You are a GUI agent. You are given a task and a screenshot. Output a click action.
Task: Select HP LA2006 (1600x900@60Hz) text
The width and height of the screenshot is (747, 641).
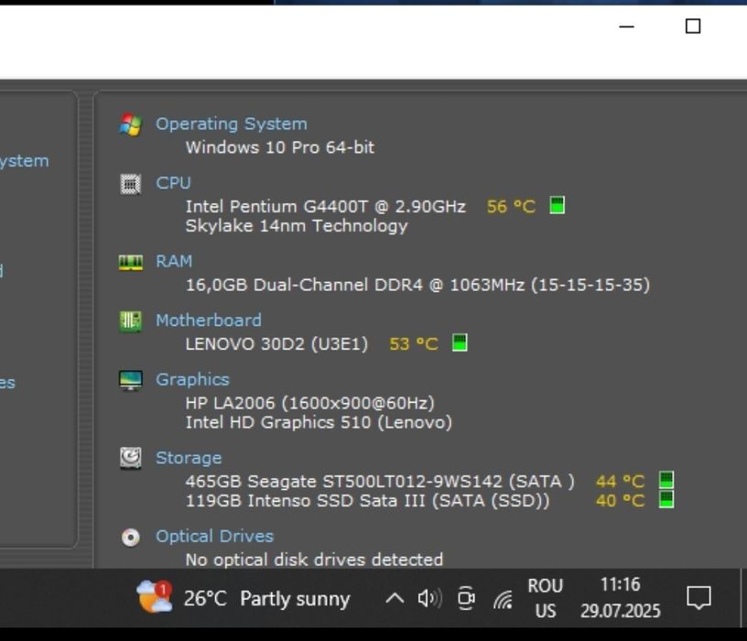coord(310,403)
